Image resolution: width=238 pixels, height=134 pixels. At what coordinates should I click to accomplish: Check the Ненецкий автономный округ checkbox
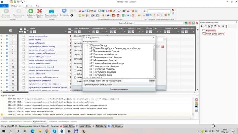tap(93, 63)
